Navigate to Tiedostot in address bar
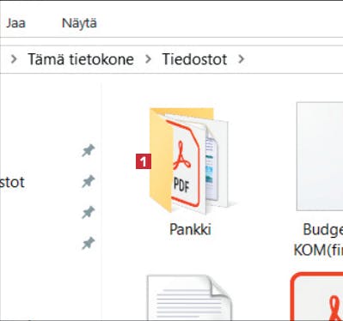Screen dimensions: 343x321 pyautogui.click(x=195, y=59)
